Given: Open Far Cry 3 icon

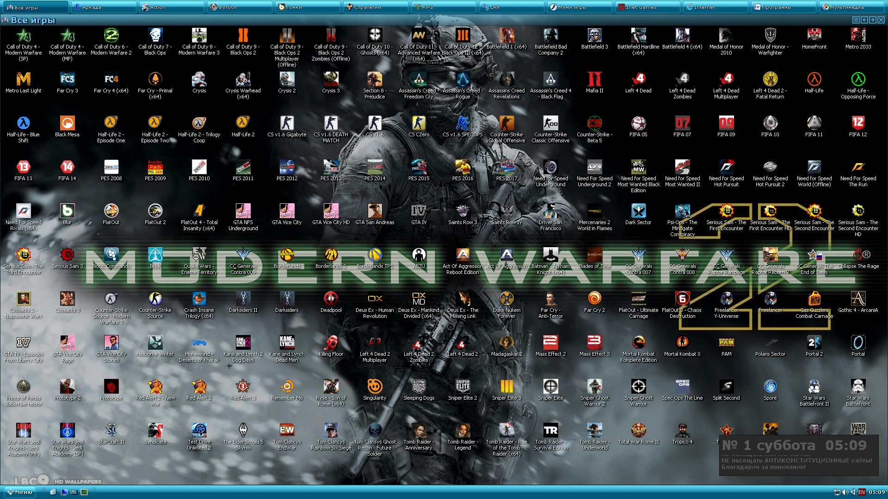Looking at the screenshot, I should (x=67, y=79).
